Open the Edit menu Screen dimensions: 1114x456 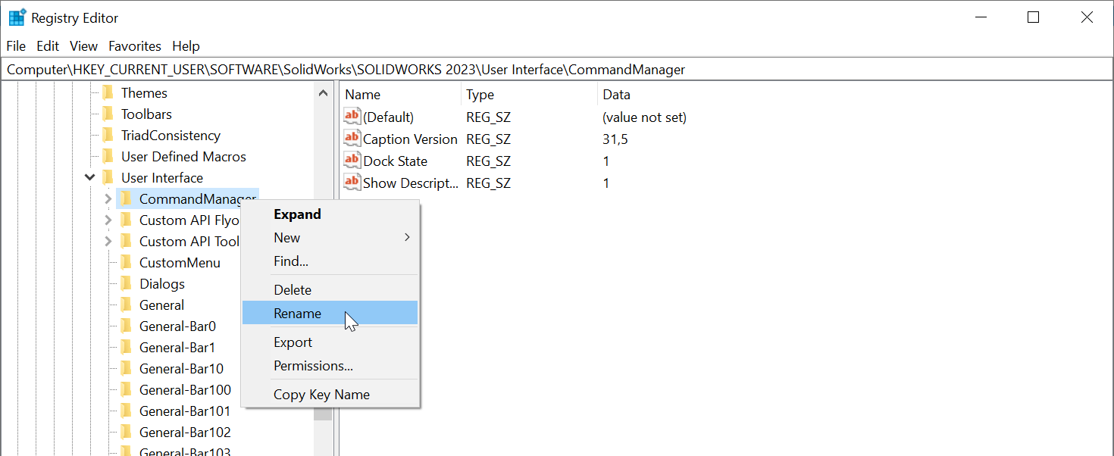click(x=48, y=46)
